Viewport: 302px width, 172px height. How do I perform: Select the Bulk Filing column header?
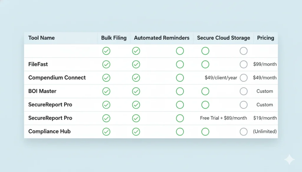(x=114, y=38)
